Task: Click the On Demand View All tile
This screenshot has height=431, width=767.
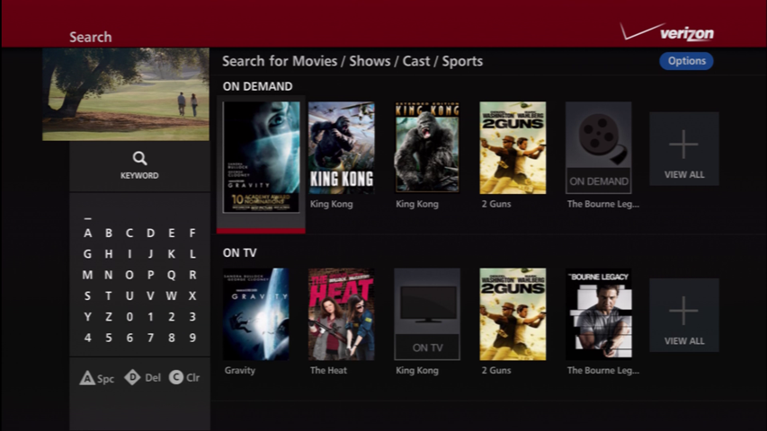Action: (x=684, y=148)
